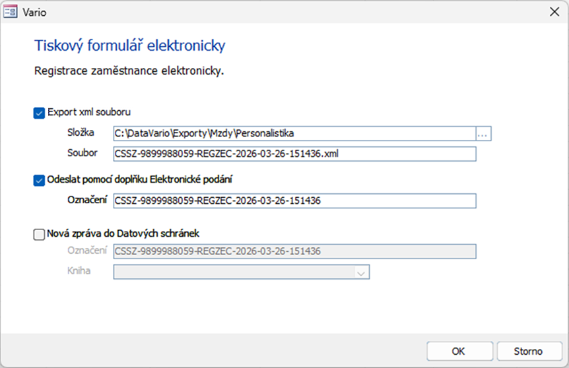569x368 pixels.
Task: Click the Soubor label
Action: pos(82,153)
